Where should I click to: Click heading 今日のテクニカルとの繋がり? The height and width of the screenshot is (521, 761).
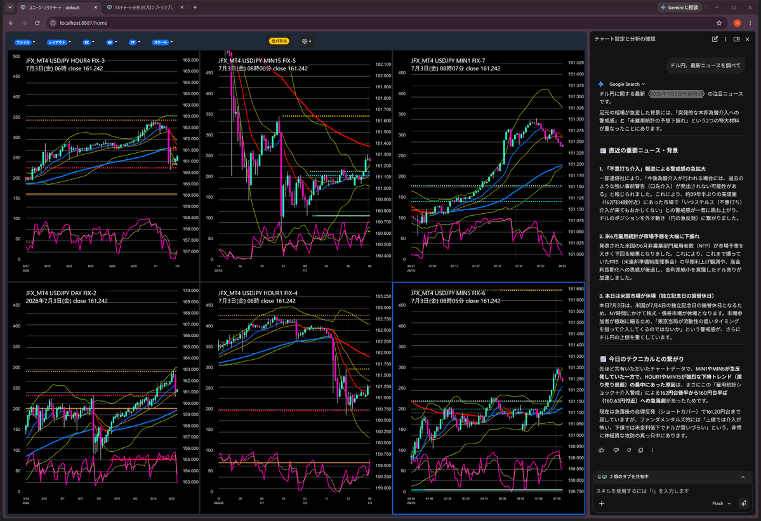pyautogui.click(x=646, y=359)
